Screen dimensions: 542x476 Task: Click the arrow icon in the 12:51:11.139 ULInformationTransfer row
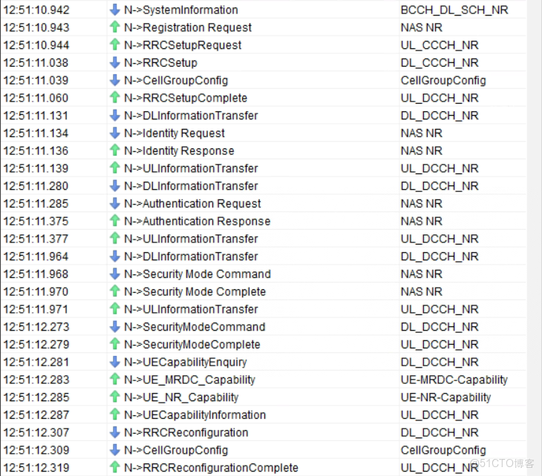coord(115,168)
